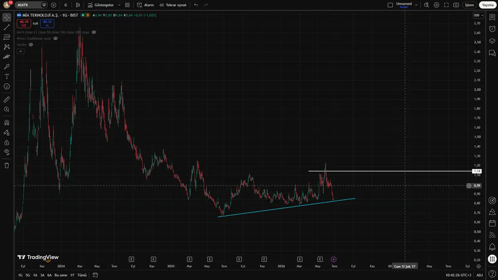Add a symbol to compare with plus icon
This screenshot has height=280, width=498.
pyautogui.click(x=54, y=5)
